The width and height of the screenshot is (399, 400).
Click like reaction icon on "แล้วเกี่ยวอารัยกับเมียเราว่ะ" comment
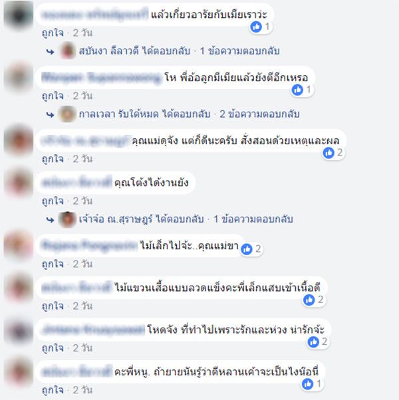(256, 27)
